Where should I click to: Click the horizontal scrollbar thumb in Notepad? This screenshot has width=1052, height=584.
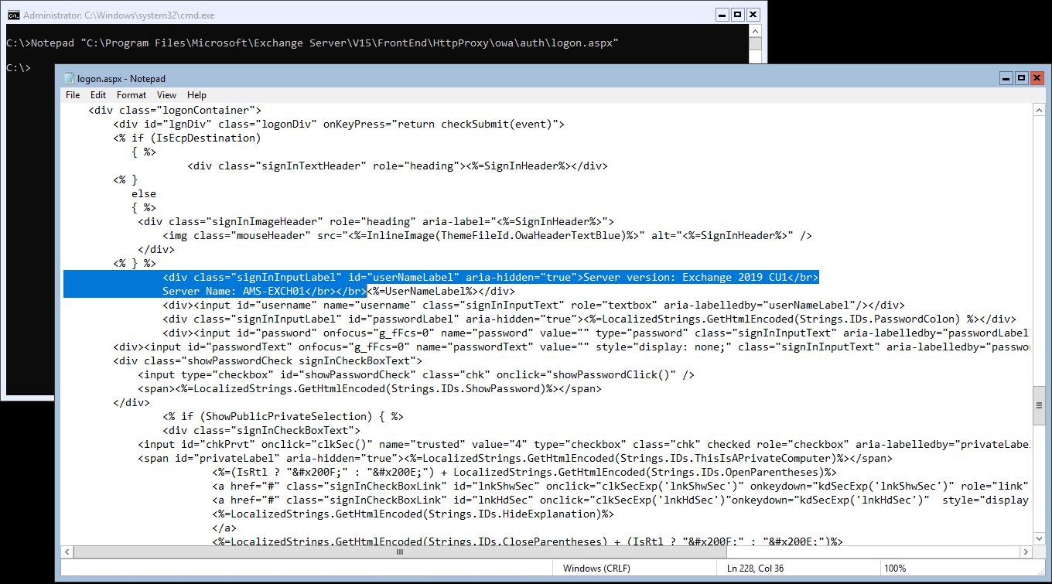click(x=400, y=552)
